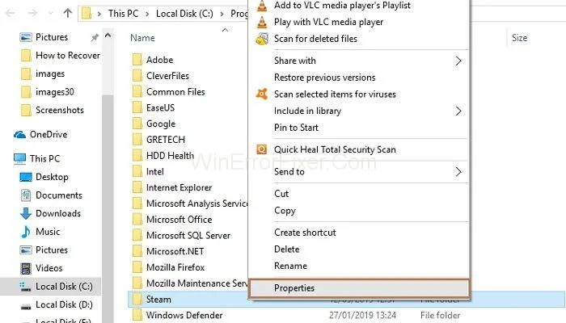
Task: Click the OneDrive cloud icon in sidebar
Action: [x=20, y=135]
